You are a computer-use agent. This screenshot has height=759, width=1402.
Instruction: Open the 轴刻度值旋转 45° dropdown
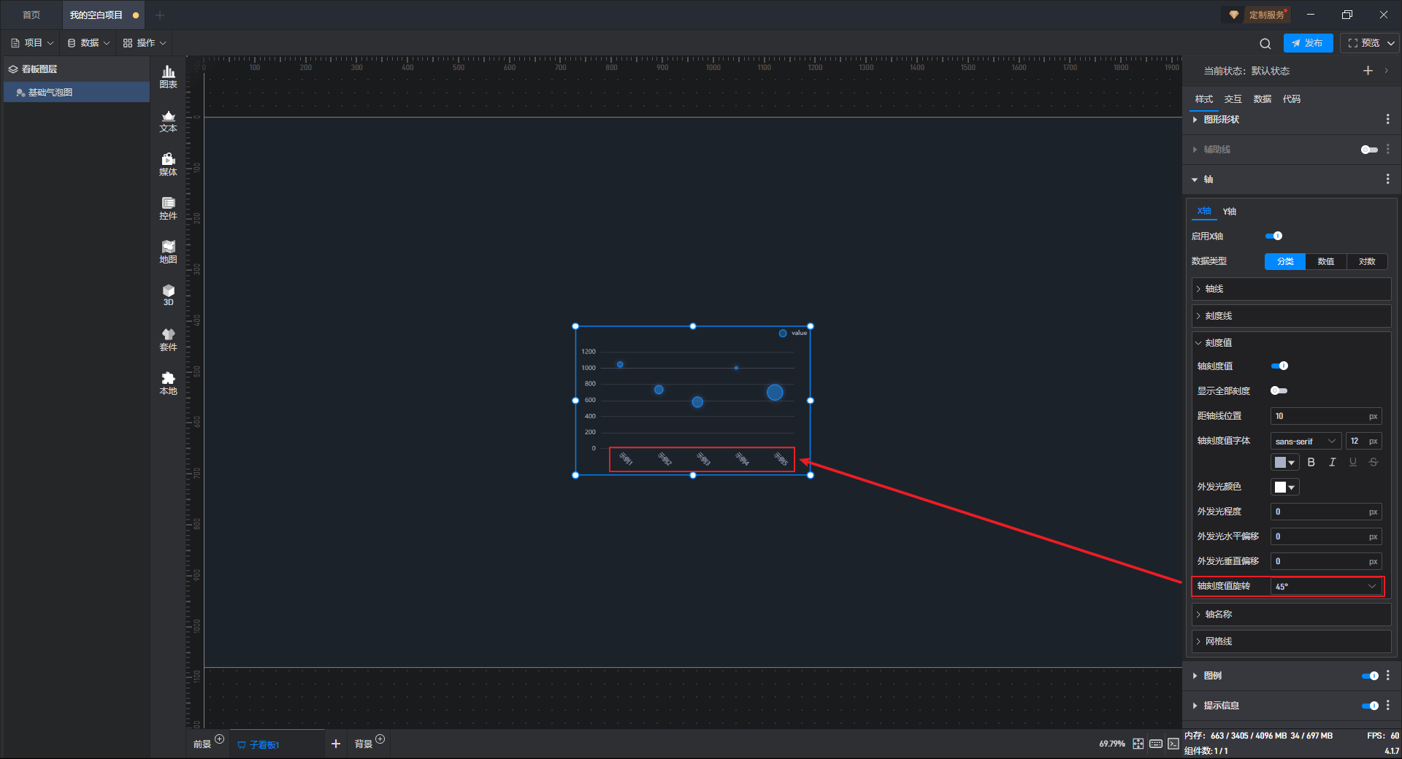(x=1326, y=586)
